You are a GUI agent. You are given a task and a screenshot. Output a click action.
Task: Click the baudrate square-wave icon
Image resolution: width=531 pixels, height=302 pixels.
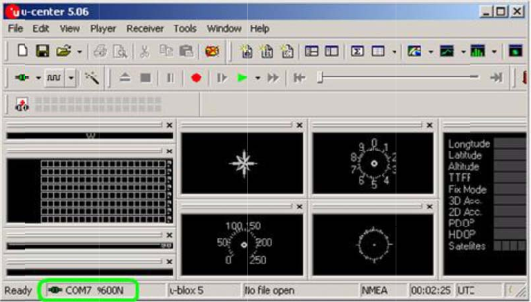pyautogui.click(x=54, y=78)
